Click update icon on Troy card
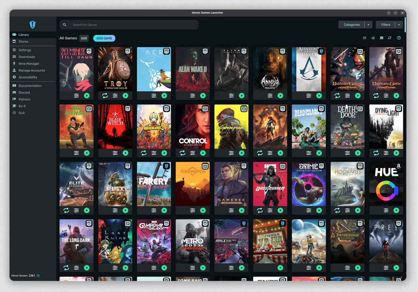Screen dimensions: 418x292 point(105,96)
